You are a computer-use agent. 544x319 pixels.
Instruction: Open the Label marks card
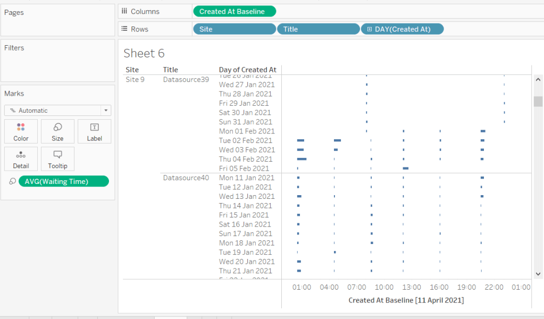coord(94,131)
